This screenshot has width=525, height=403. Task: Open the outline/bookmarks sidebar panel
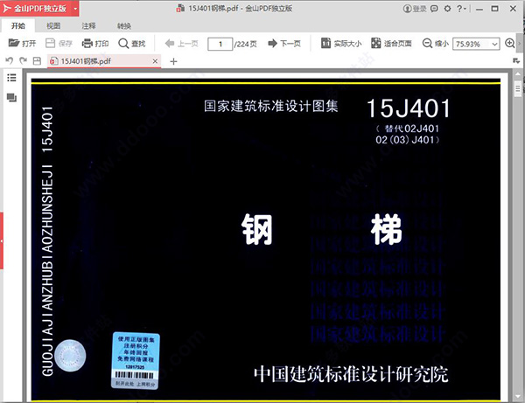(11, 78)
